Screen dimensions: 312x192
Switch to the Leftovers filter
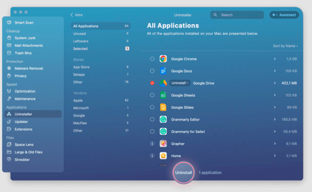coord(101,41)
